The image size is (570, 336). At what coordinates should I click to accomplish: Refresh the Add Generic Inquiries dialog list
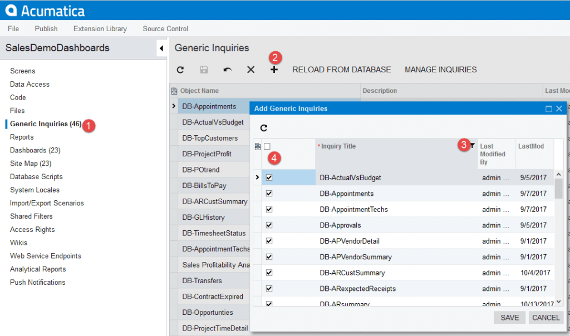pyautogui.click(x=264, y=128)
